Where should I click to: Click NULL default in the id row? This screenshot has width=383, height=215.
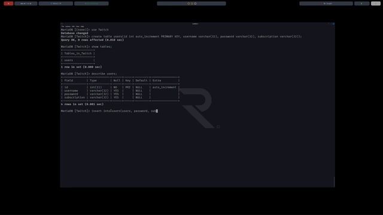[x=139, y=87]
